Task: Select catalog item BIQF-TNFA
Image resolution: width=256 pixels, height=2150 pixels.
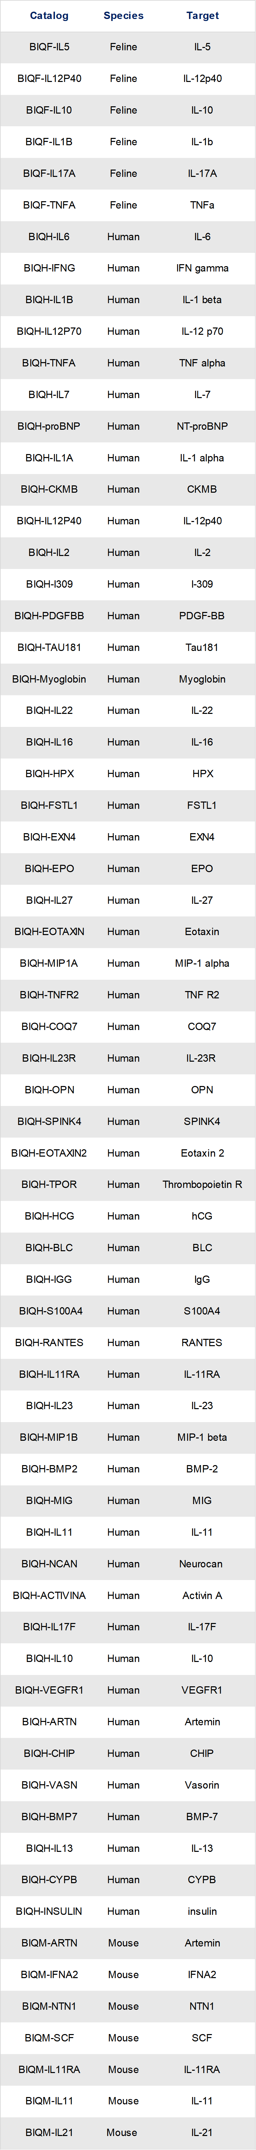Action: [x=49, y=205]
